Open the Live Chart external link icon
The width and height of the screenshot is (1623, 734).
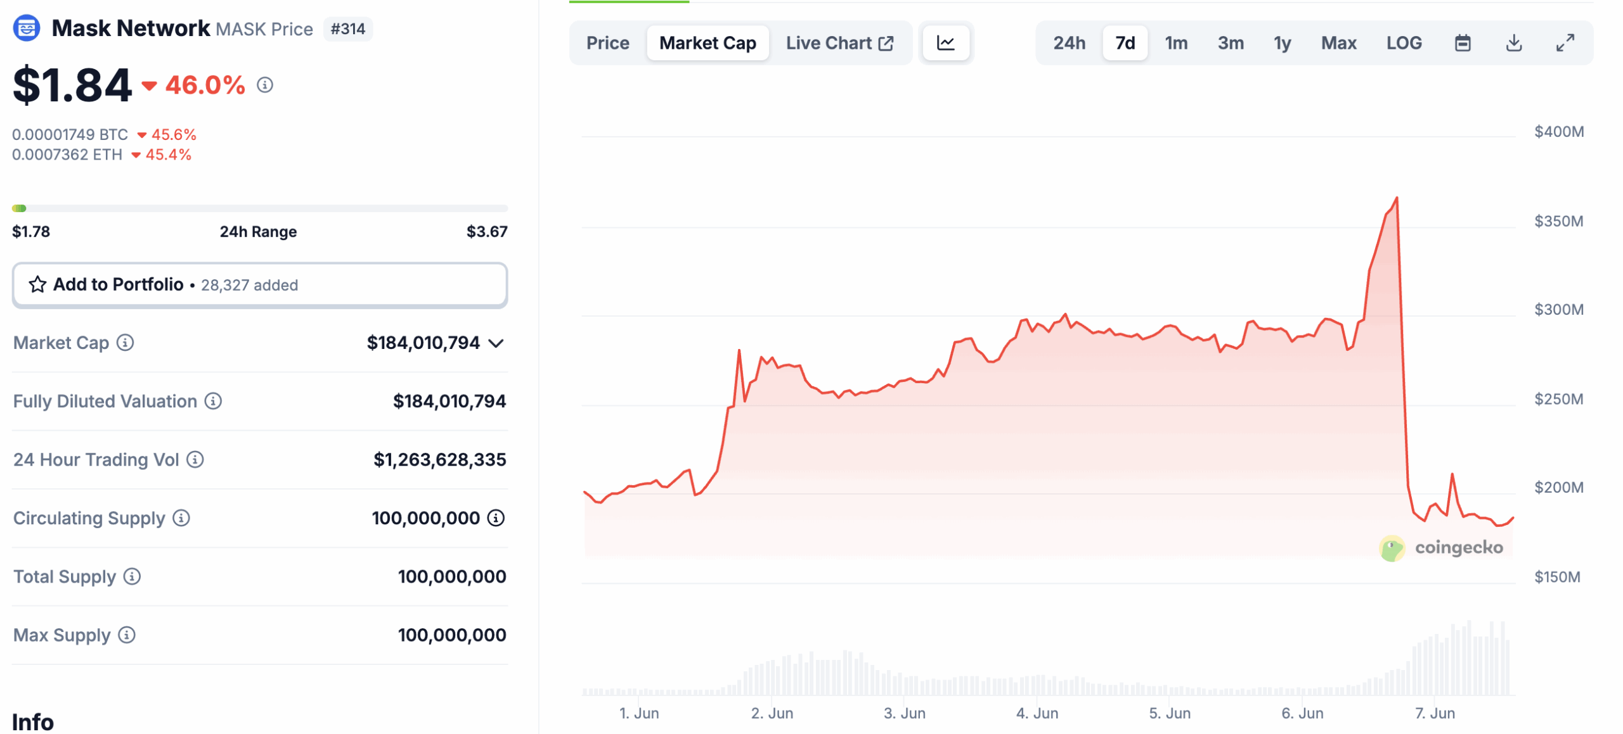click(886, 42)
